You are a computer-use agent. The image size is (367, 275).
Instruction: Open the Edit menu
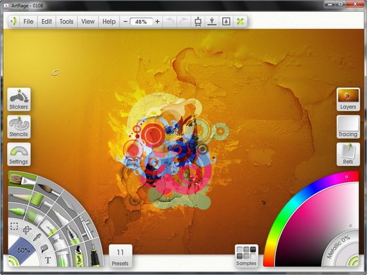tap(47, 22)
